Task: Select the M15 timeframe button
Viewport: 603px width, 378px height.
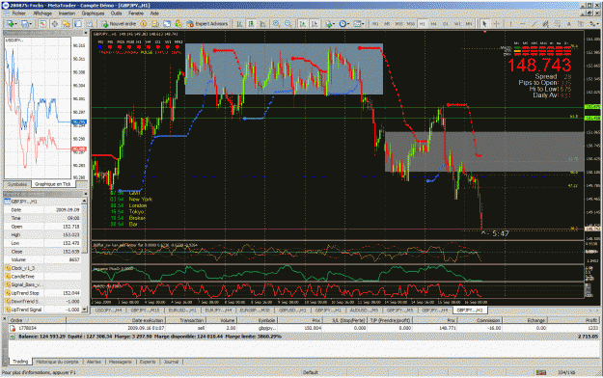Action: pyautogui.click(x=399, y=24)
